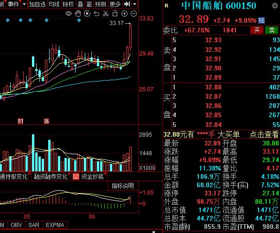
Task: Select the scissors cut tool
Action: click(106, 13)
